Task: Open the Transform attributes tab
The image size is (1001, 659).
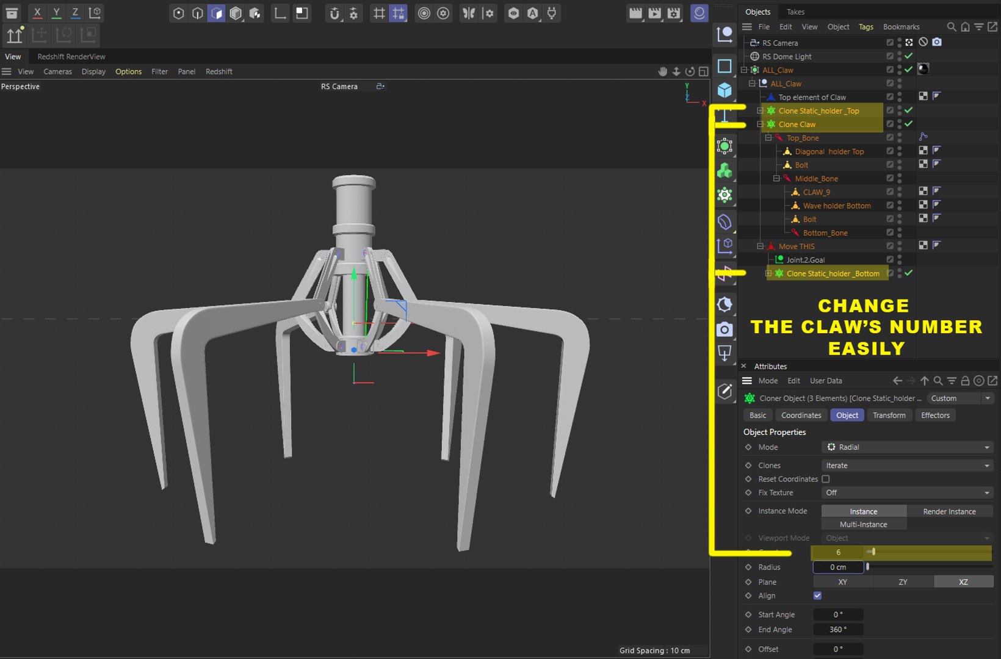Action: 889,416
